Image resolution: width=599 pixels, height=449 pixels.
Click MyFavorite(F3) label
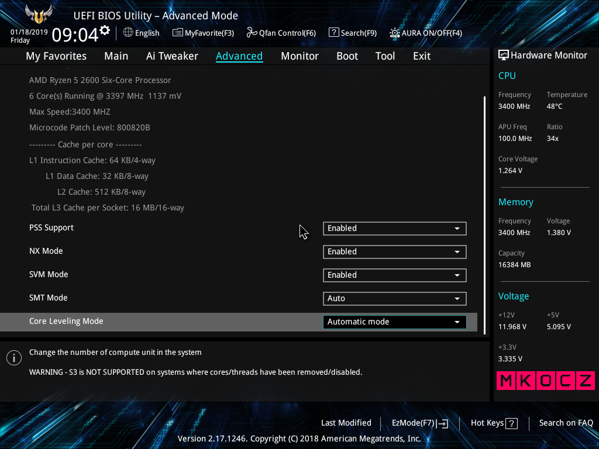[209, 33]
